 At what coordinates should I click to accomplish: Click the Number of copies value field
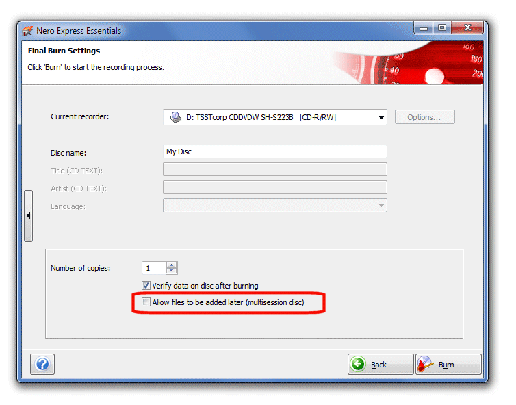[x=154, y=268]
